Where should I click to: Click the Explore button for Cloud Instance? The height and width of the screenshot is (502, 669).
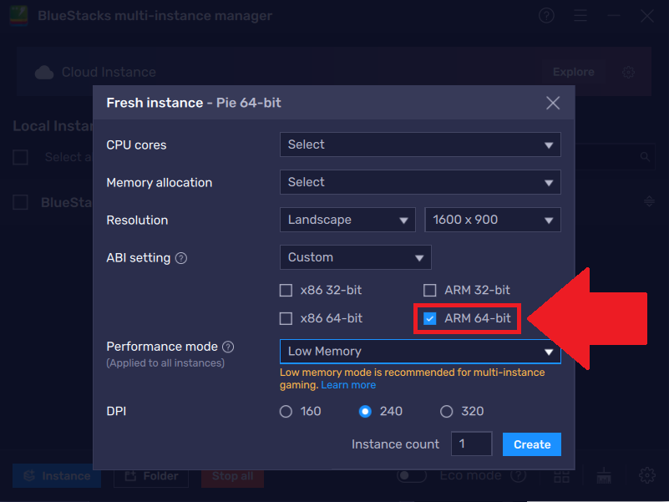pyautogui.click(x=574, y=72)
